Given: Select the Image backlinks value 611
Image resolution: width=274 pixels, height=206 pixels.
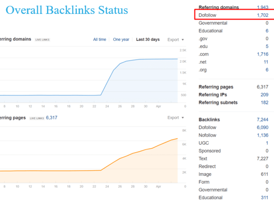Looking at the screenshot, I should click(x=265, y=174).
